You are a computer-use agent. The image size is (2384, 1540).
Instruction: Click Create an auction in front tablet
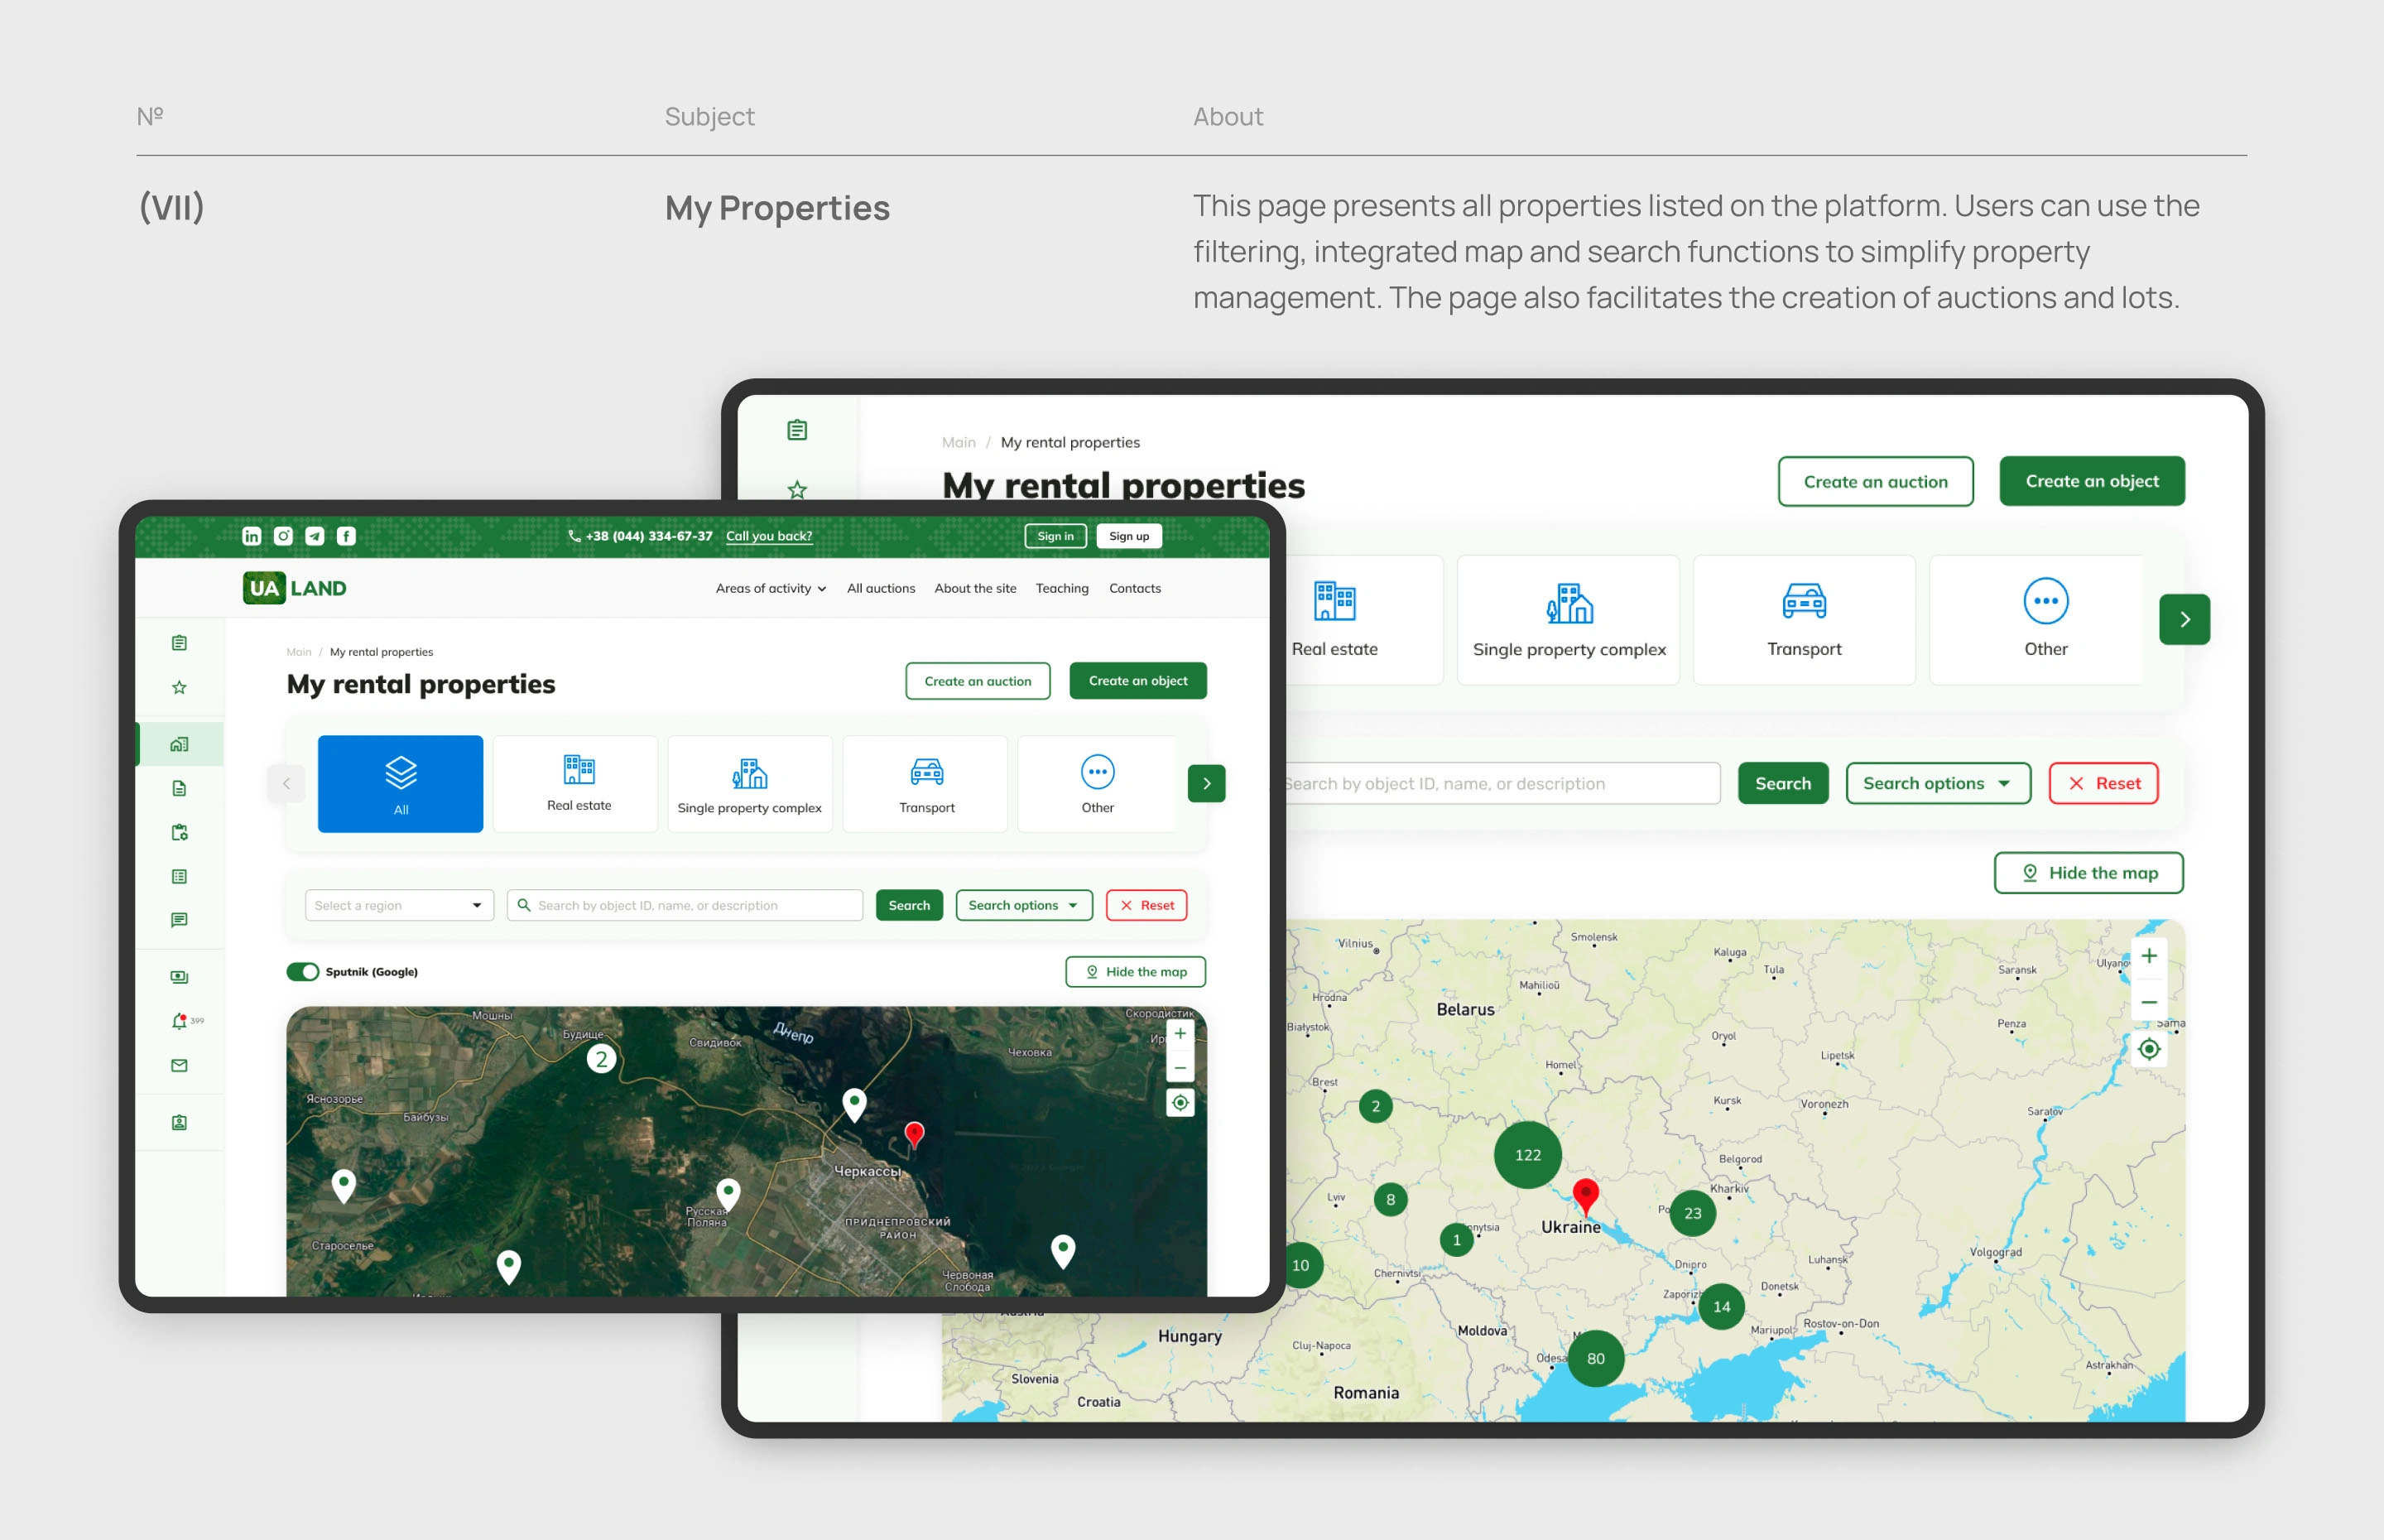(978, 681)
